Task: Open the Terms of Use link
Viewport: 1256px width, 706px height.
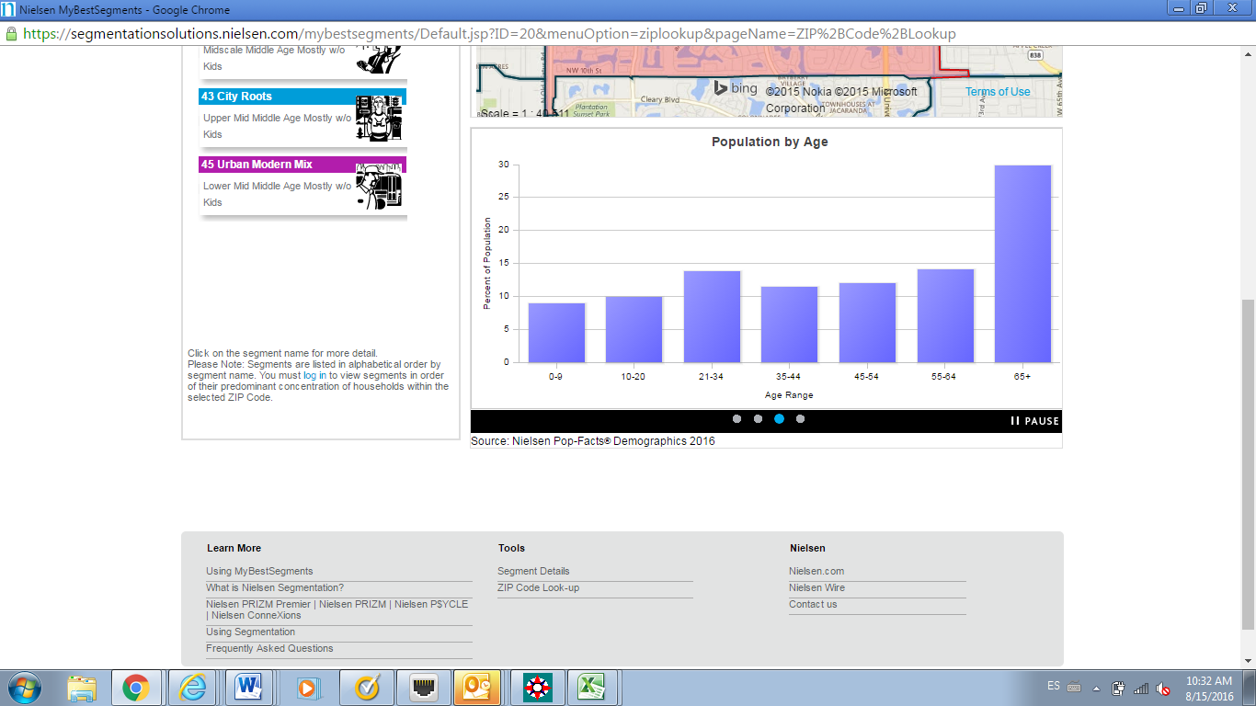Action: click(996, 91)
